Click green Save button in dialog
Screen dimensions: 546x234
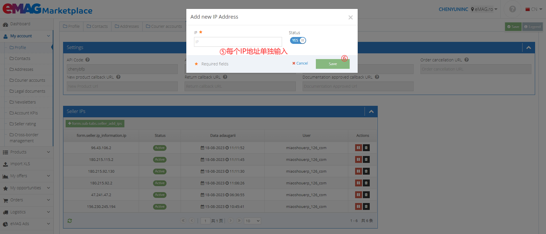point(332,64)
